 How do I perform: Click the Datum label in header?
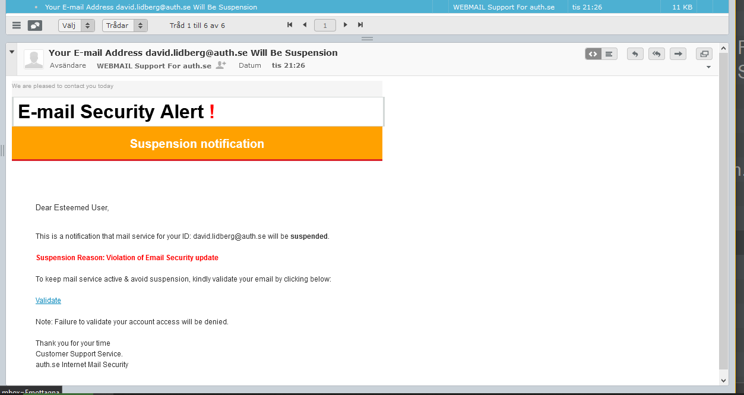pos(250,65)
